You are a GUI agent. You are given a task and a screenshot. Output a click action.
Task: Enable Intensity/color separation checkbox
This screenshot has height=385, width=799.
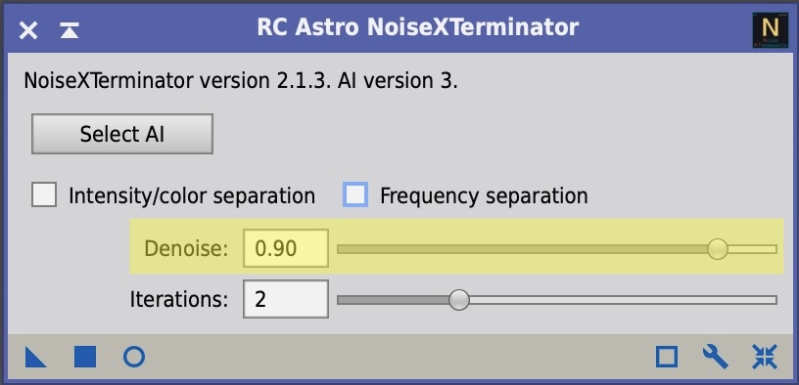click(x=44, y=194)
